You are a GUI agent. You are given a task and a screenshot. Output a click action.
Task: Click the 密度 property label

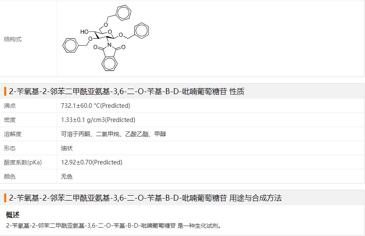tap(10, 120)
